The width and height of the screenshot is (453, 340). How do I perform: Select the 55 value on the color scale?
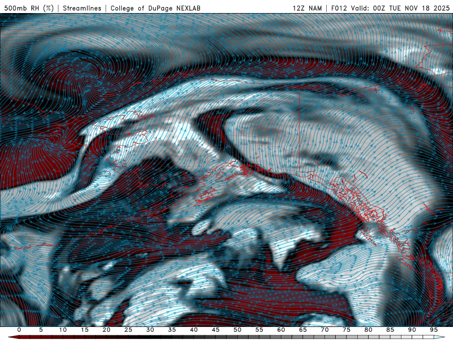click(259, 330)
